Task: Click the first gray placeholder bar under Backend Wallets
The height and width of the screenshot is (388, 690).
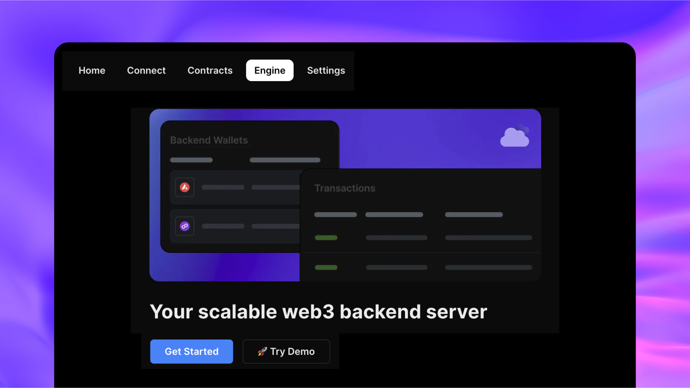Action: tap(191, 160)
